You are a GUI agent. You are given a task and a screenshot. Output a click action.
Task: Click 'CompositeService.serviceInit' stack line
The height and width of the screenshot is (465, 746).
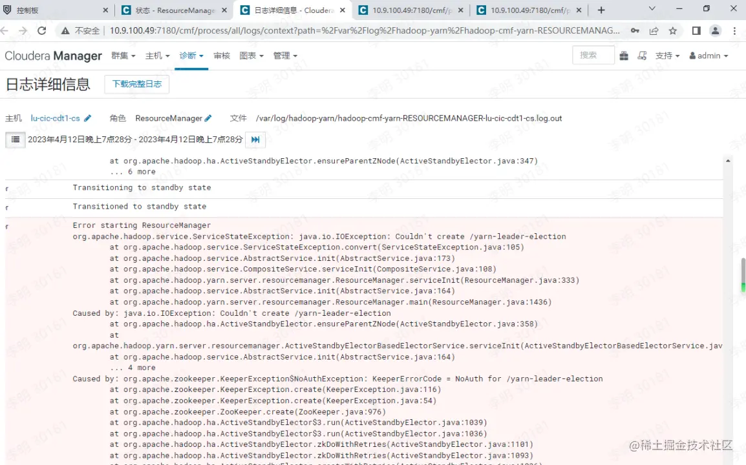(303, 269)
